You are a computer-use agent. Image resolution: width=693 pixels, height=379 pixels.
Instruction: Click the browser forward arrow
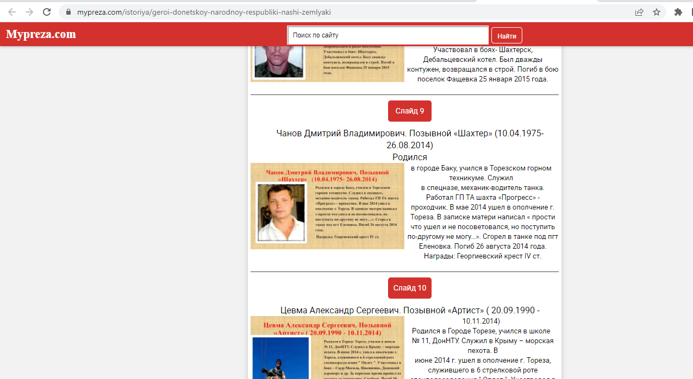pos(29,12)
